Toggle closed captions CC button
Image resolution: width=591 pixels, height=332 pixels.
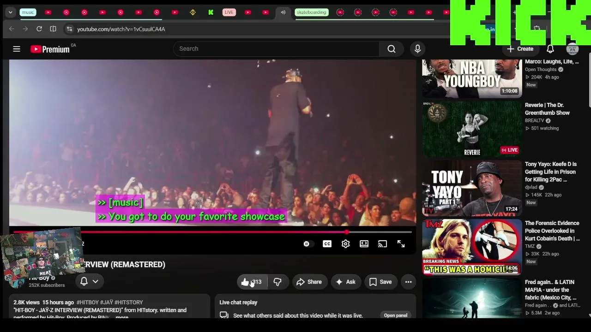tap(327, 244)
